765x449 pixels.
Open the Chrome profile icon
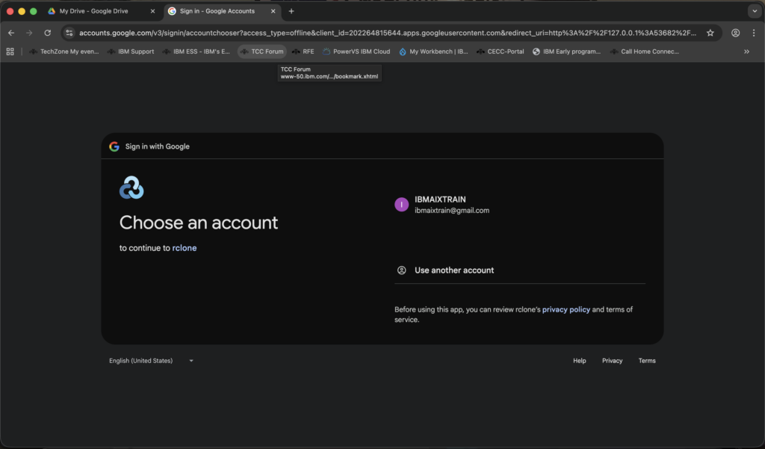tap(736, 33)
